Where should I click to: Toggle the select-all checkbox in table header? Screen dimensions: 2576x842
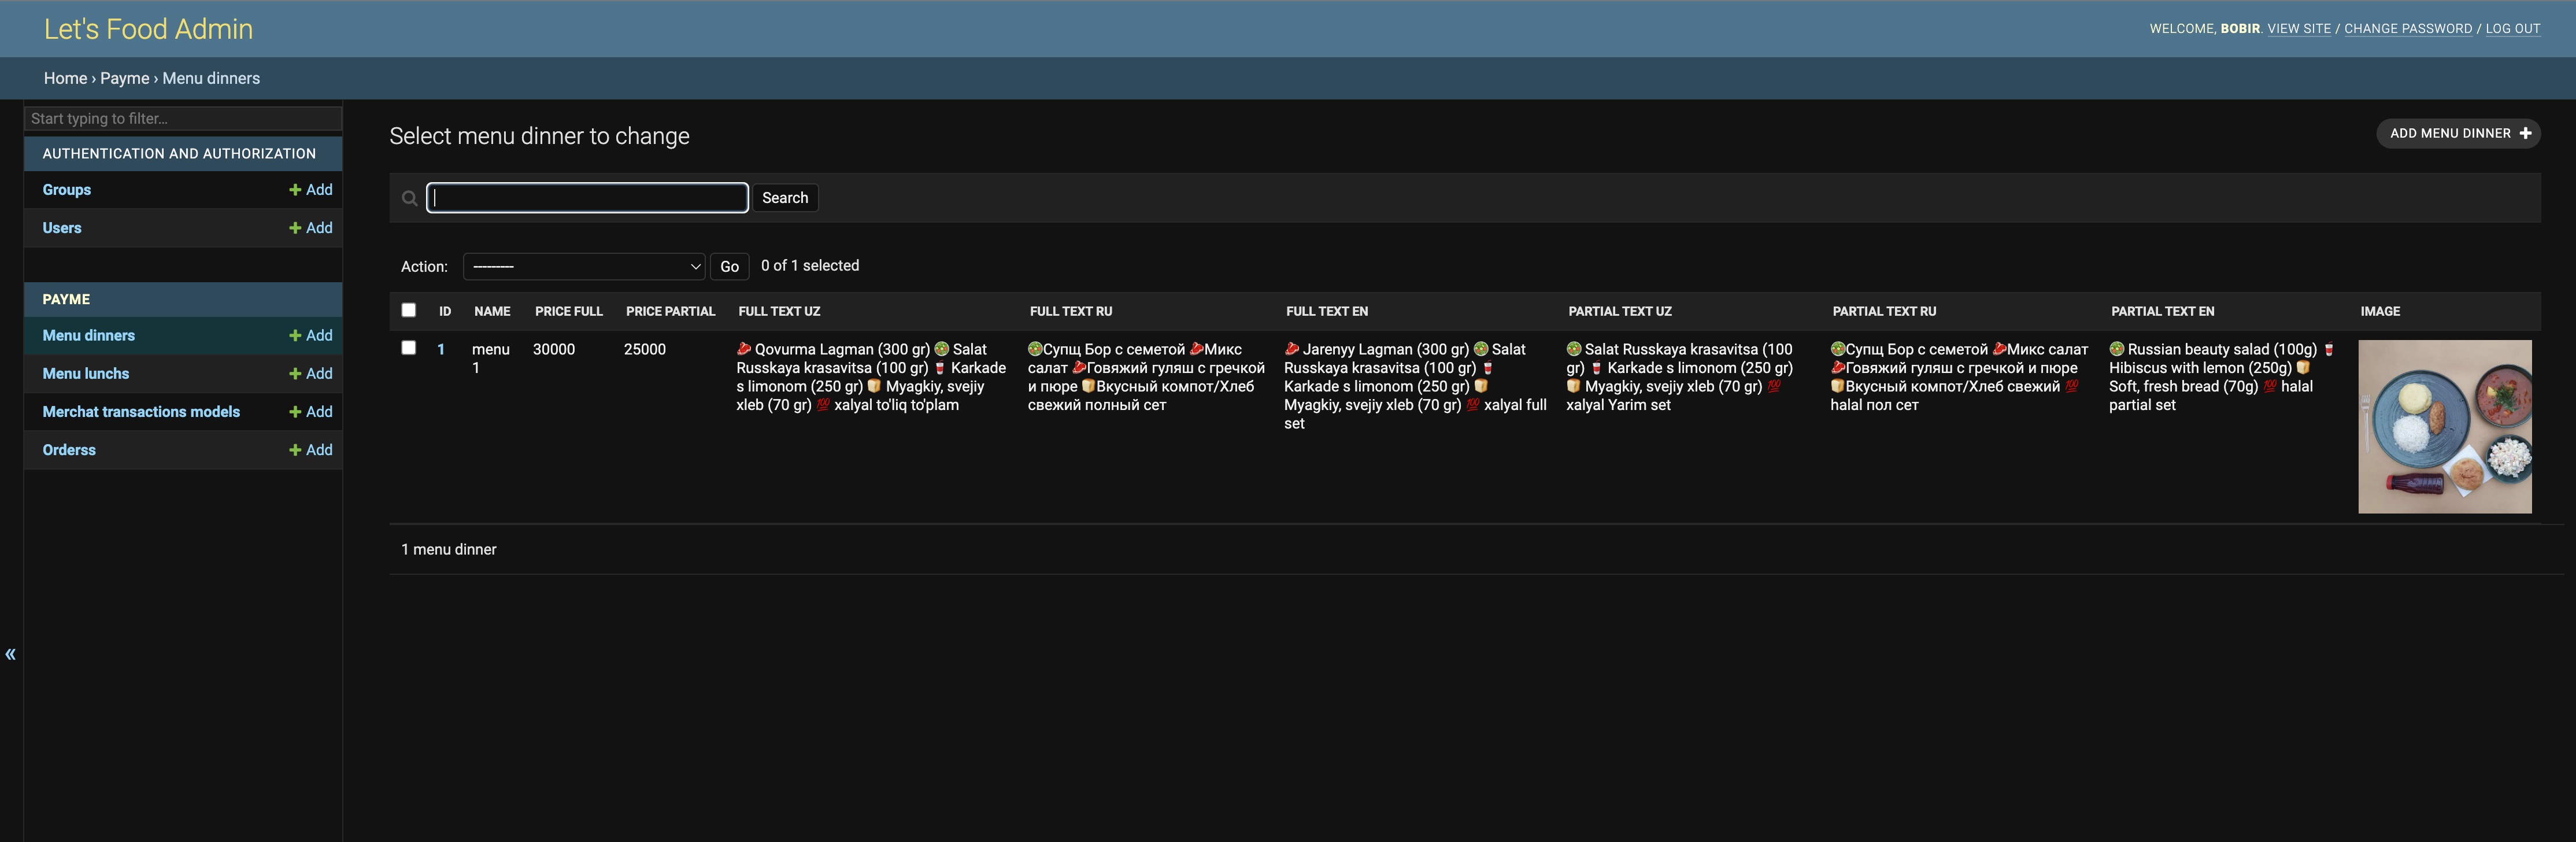[408, 310]
